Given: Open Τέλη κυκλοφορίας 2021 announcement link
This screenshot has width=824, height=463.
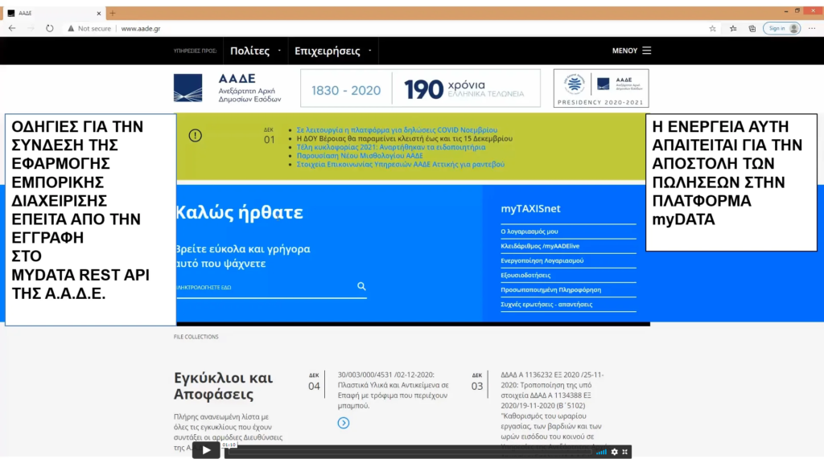Looking at the screenshot, I should [391, 147].
